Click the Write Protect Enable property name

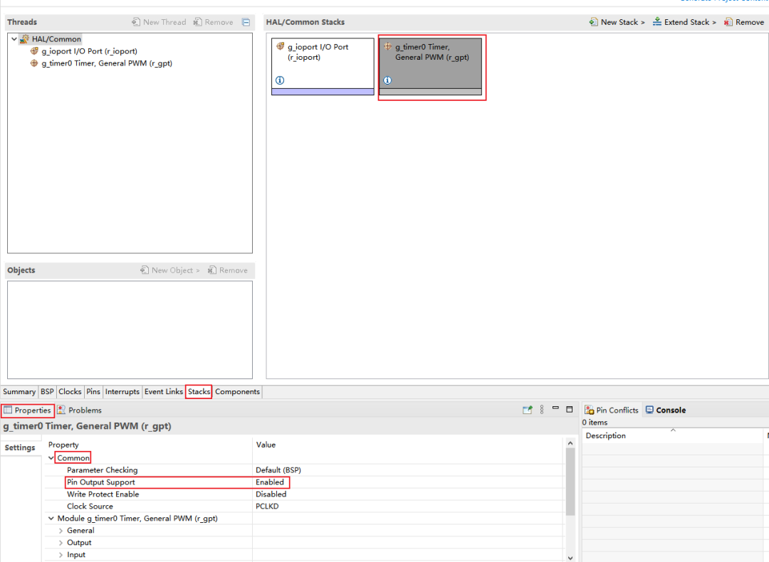(103, 494)
